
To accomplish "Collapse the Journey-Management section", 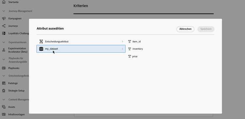I will 4,11.
